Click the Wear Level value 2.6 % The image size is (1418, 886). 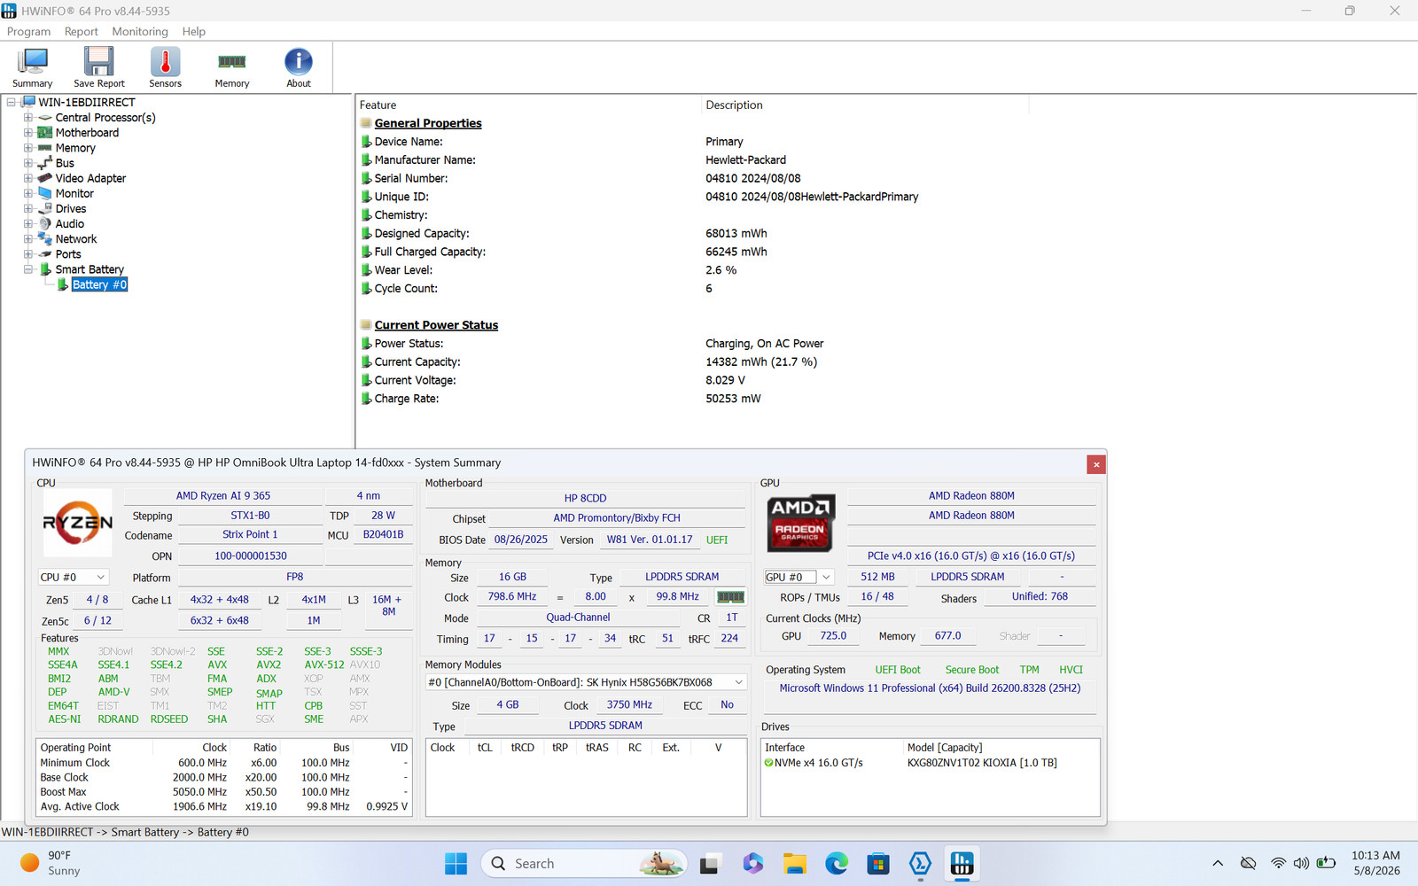coord(721,270)
